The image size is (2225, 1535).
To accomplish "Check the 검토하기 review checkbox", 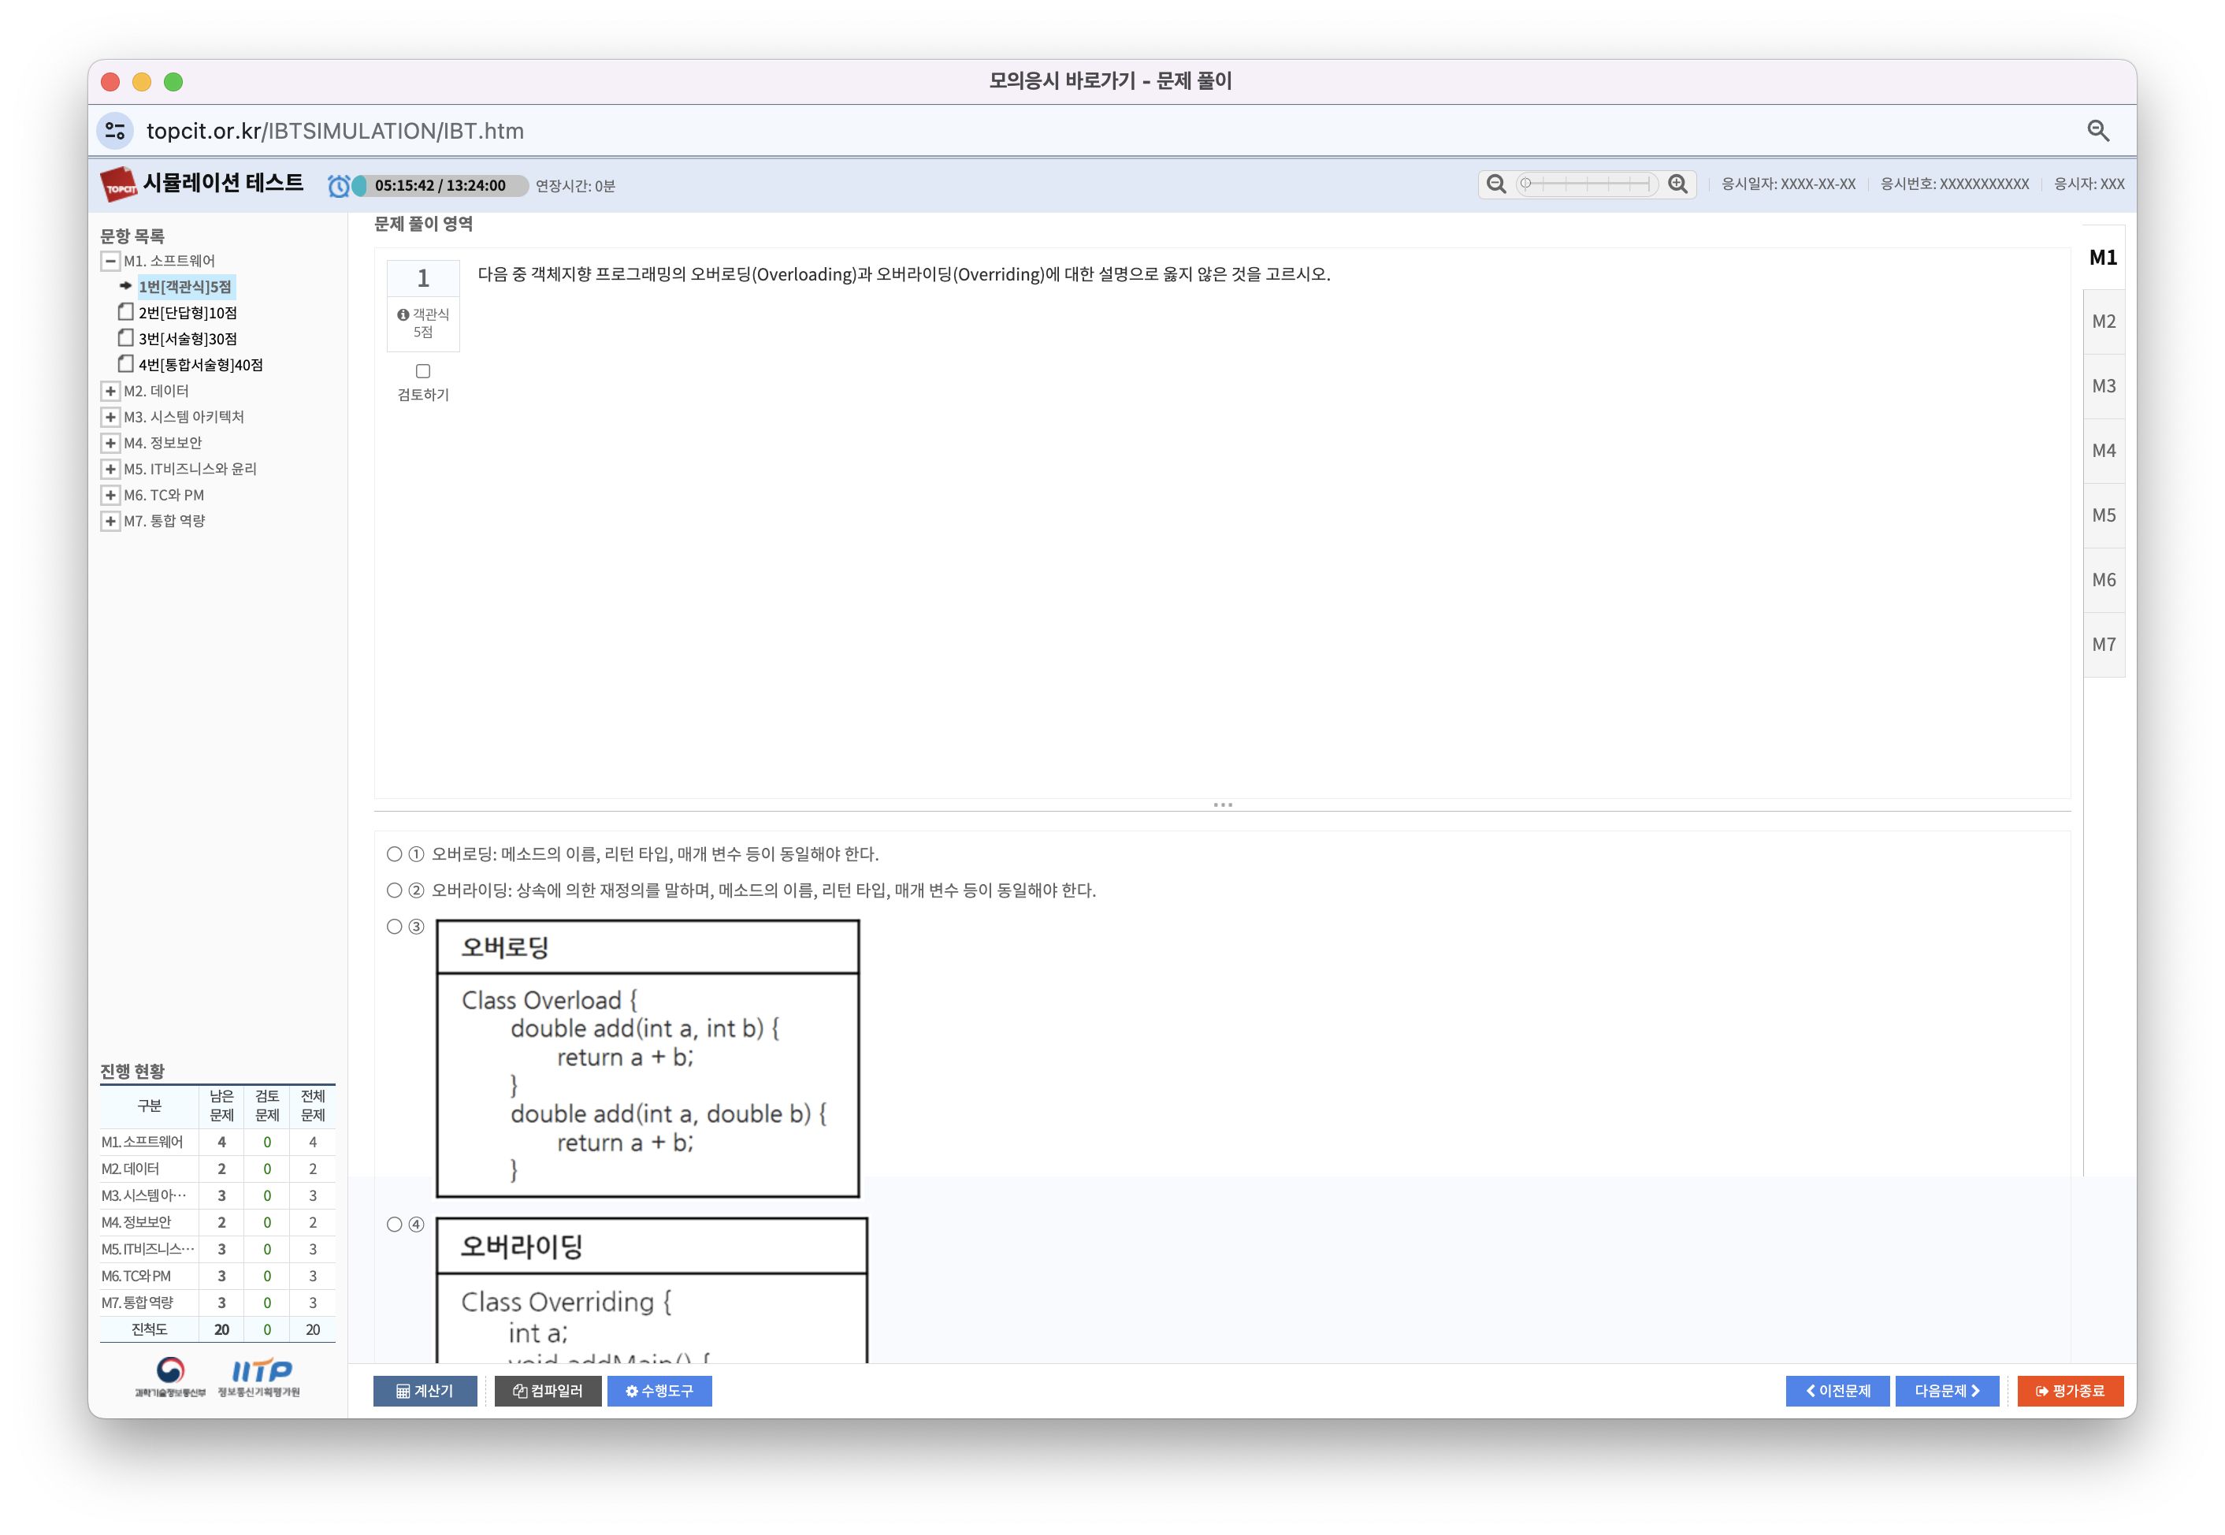I will click(423, 371).
